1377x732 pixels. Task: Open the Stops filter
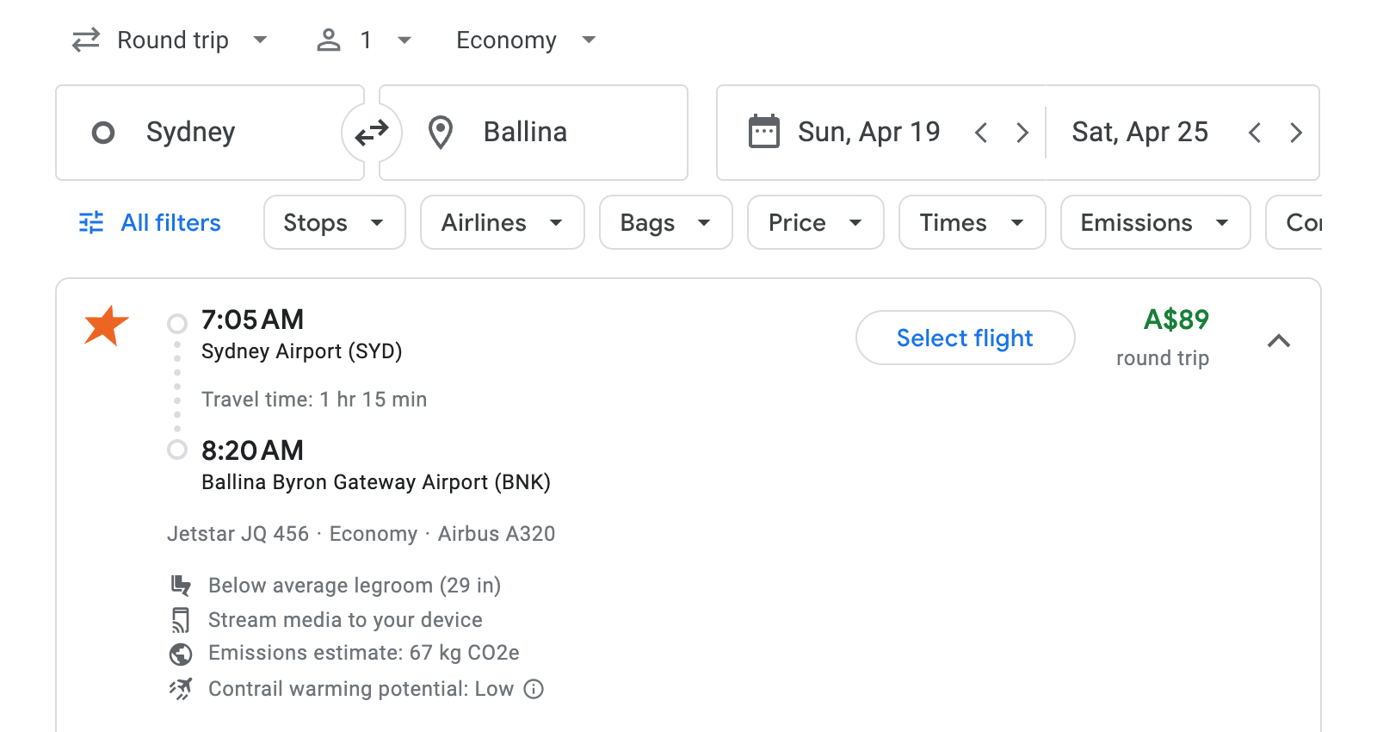point(334,222)
